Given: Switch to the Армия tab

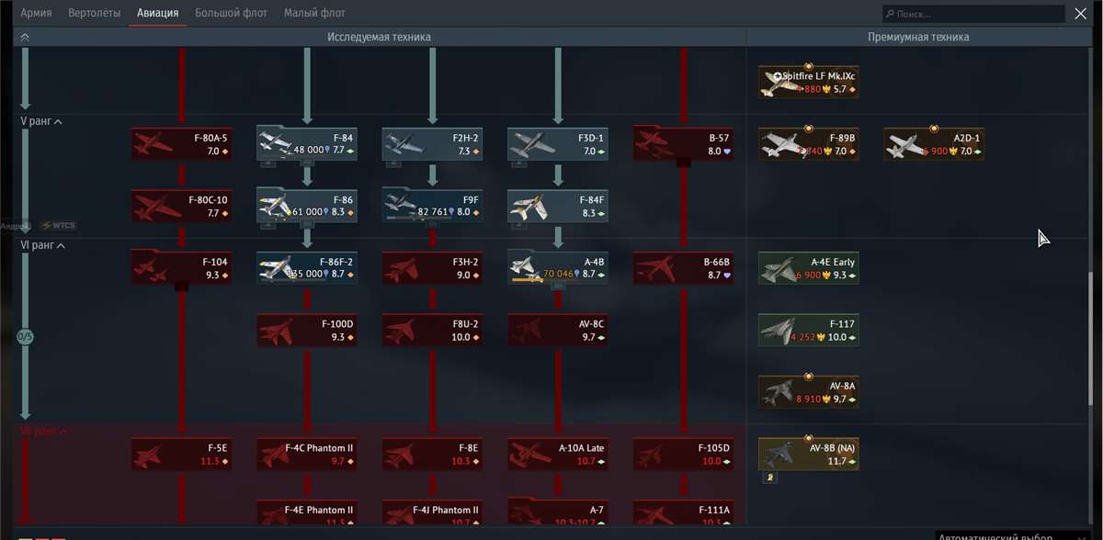Looking at the screenshot, I should click(36, 13).
